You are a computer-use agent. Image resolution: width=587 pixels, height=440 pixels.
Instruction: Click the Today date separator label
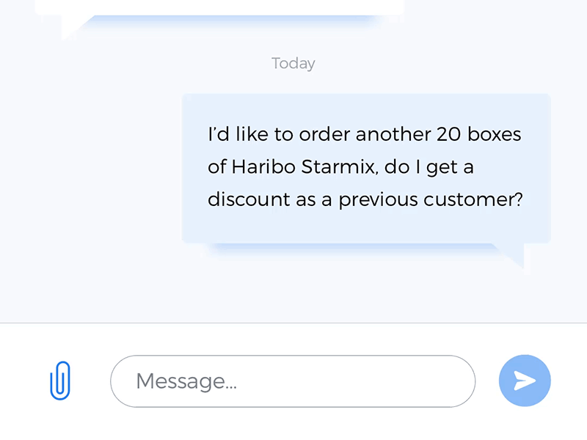(x=293, y=63)
